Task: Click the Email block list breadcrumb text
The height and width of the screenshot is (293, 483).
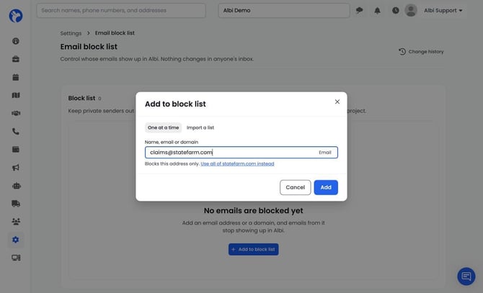Action: [115, 33]
